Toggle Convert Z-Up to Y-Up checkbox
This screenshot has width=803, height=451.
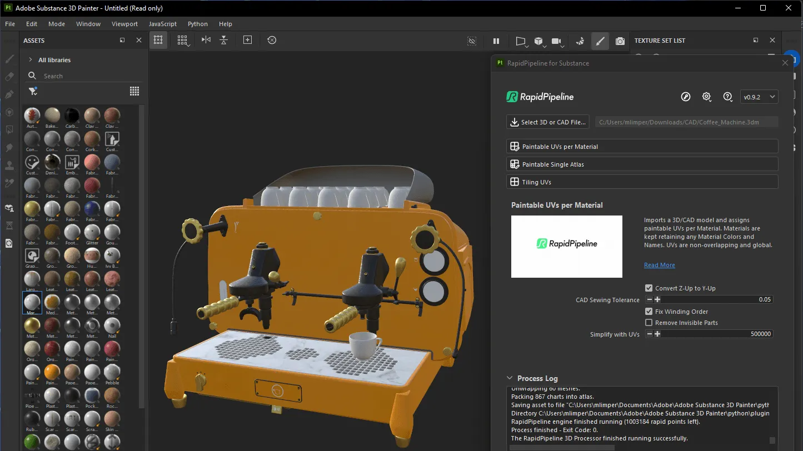(649, 288)
